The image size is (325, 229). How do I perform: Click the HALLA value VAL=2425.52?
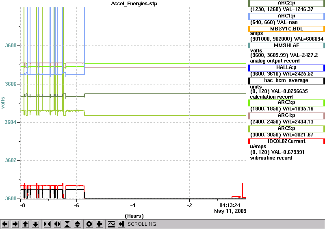[298, 74]
